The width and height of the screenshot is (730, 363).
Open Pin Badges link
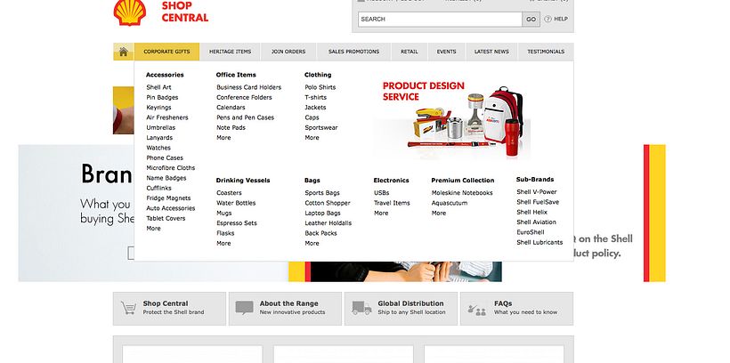[x=162, y=98]
